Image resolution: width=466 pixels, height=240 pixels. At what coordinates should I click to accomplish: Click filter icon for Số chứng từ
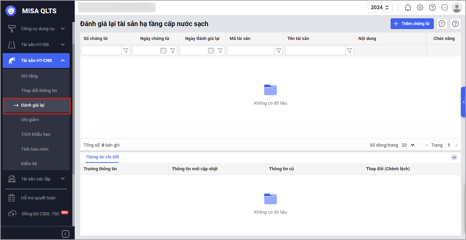126,50
